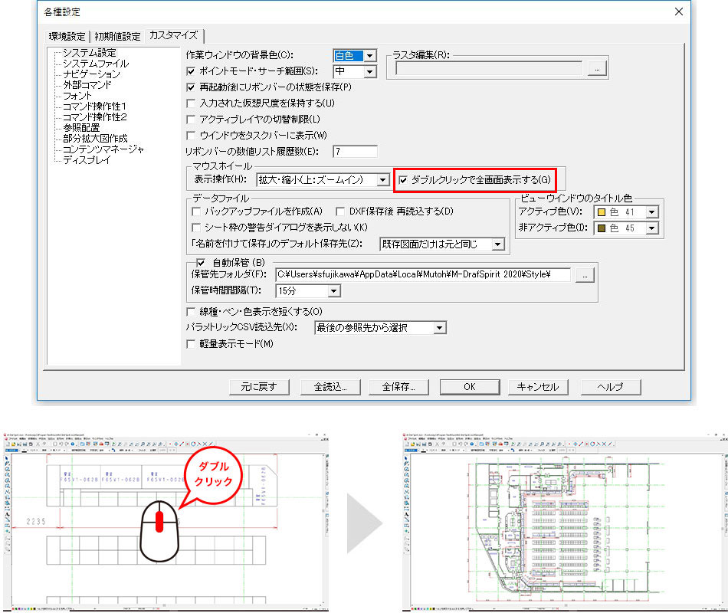Select ディスプレイ in the settings tree
The image size is (728, 613).
tap(87, 160)
